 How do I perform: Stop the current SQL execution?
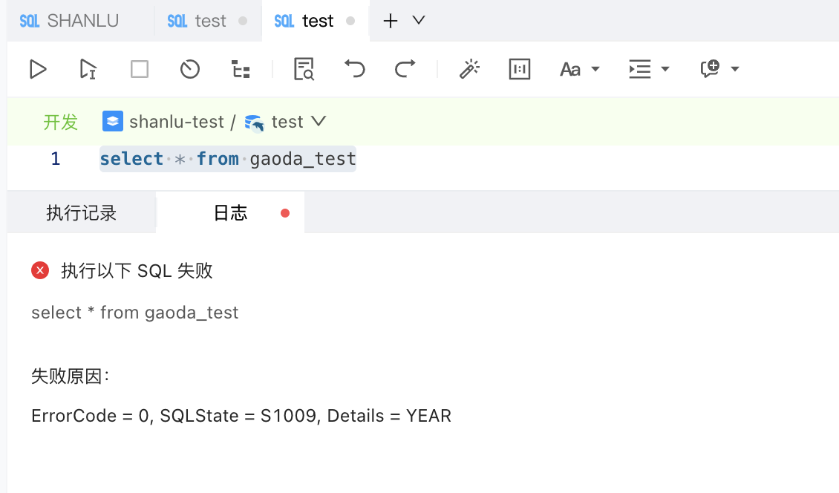click(x=139, y=69)
